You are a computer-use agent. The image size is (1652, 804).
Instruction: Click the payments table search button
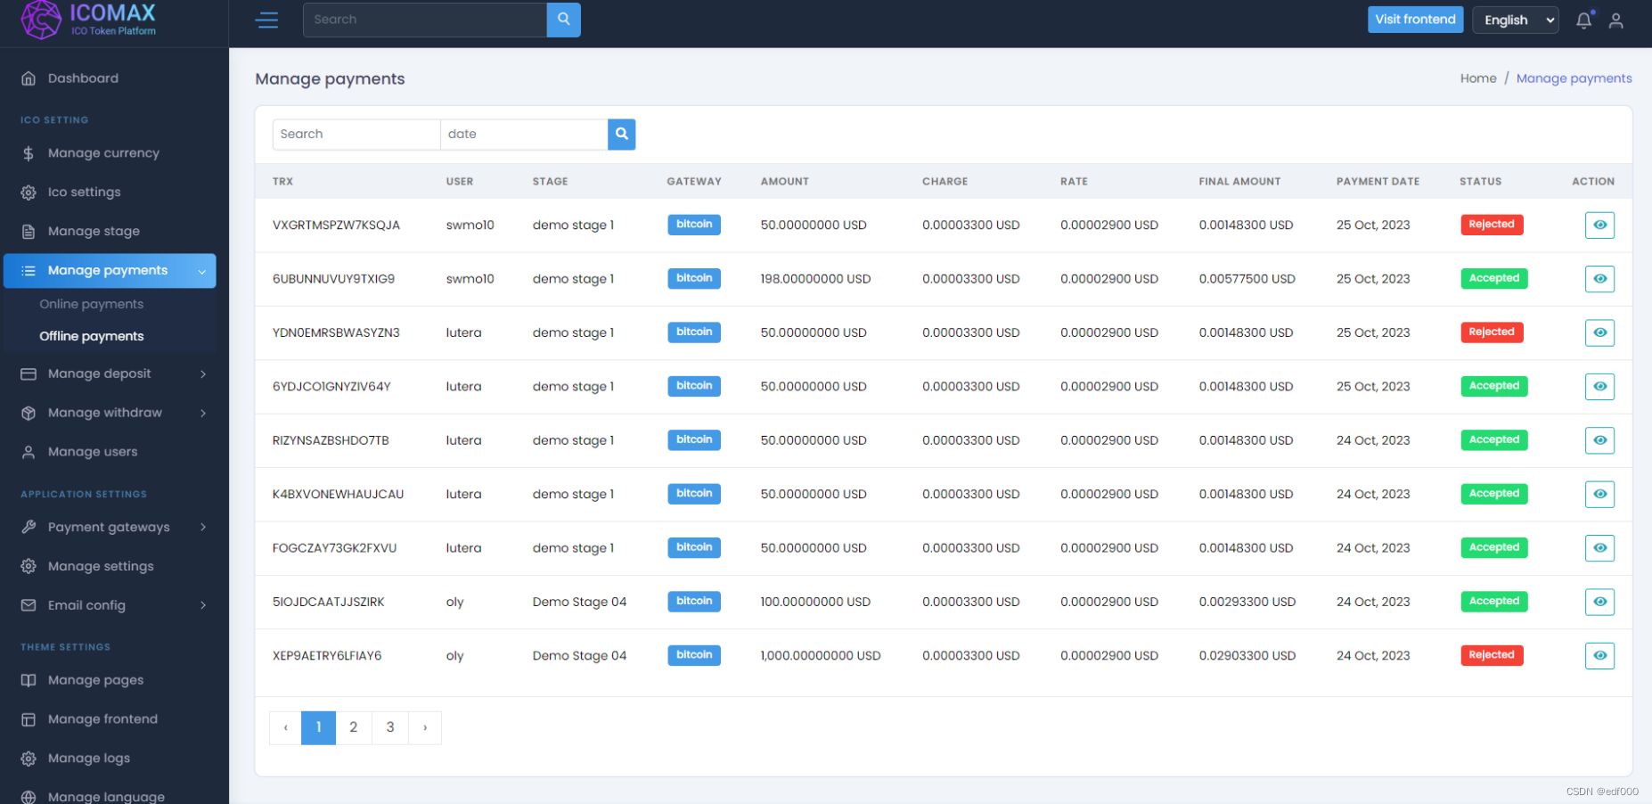coord(621,135)
